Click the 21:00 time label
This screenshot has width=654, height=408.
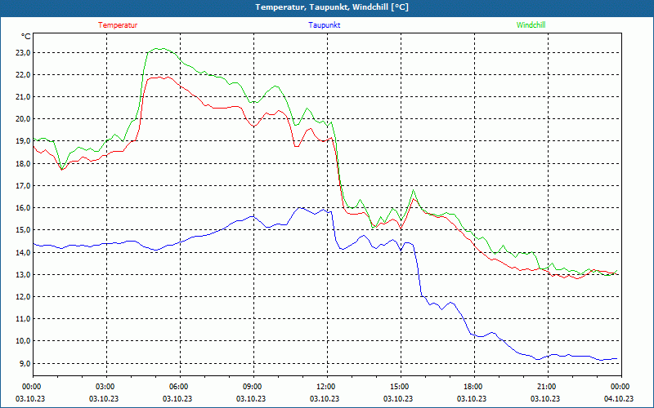(x=548, y=387)
